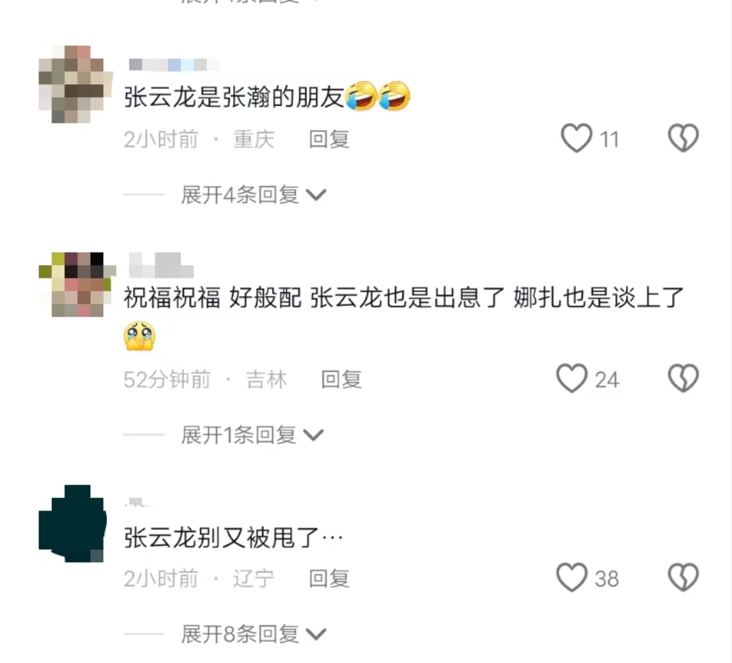This screenshot has height=663, width=732.
Task: Expand 展开8条回复 replies
Action: coord(254,634)
